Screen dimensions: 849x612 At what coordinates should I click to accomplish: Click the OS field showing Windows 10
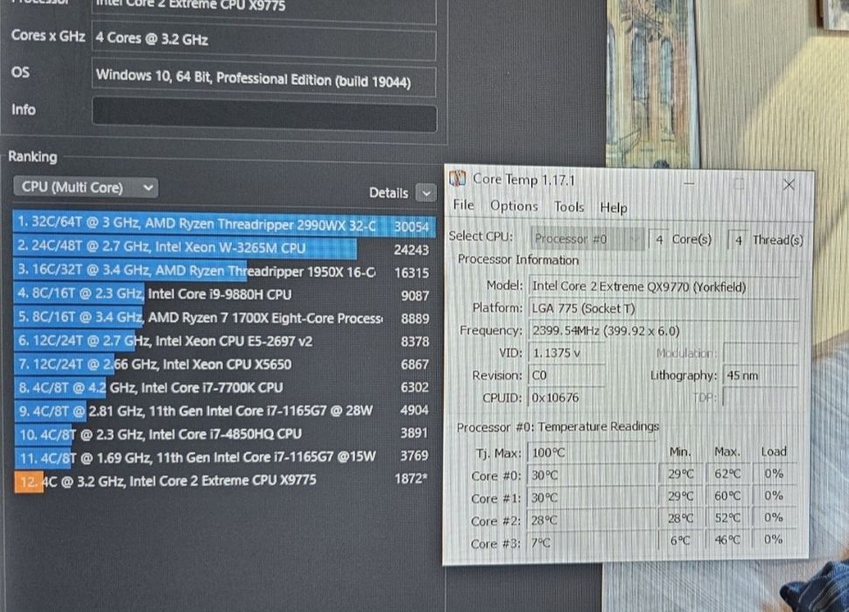(263, 80)
